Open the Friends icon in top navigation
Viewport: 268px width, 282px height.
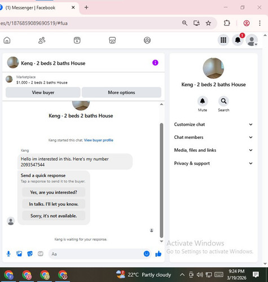coord(42,40)
